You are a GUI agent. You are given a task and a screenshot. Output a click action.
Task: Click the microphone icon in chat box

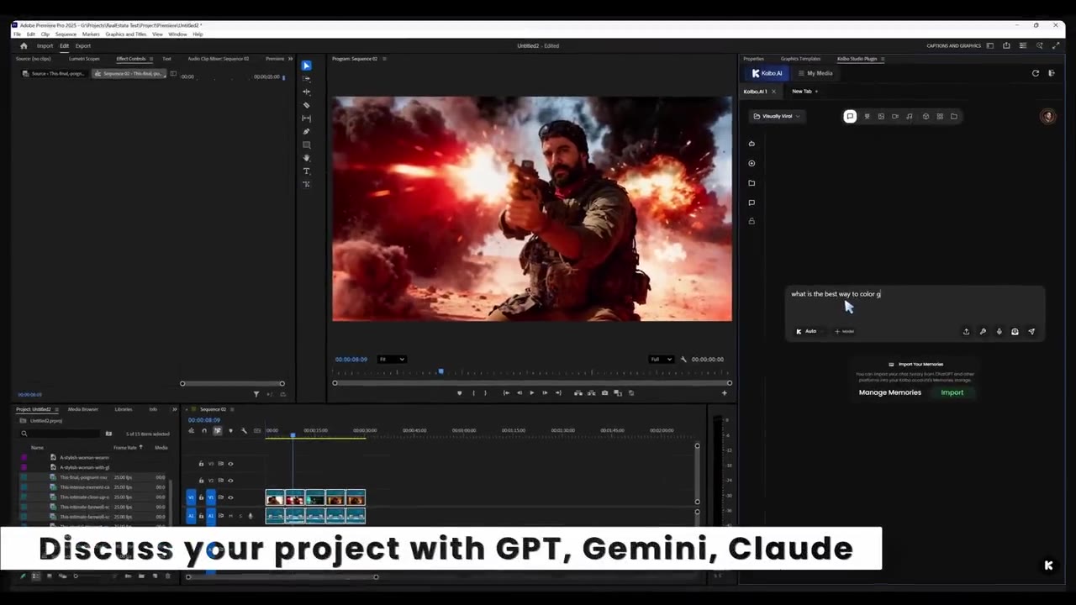click(x=999, y=331)
